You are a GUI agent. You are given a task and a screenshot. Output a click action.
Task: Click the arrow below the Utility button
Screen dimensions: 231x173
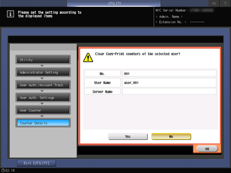pos(42,66)
